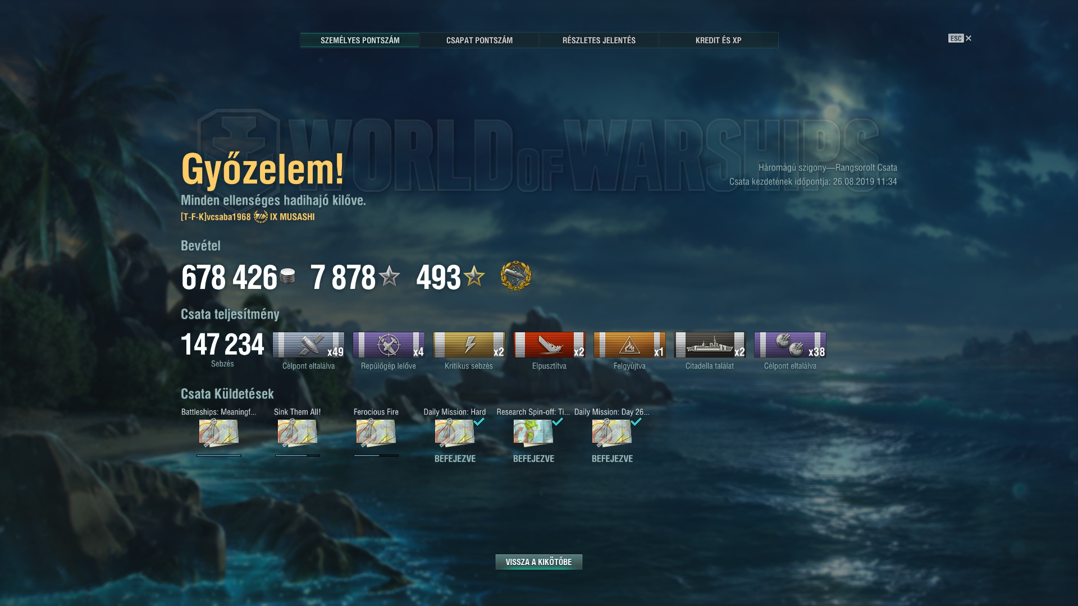Viewport: 1078px width, 606px height.
Task: Close the results screen with ESC button
Action: tap(960, 38)
